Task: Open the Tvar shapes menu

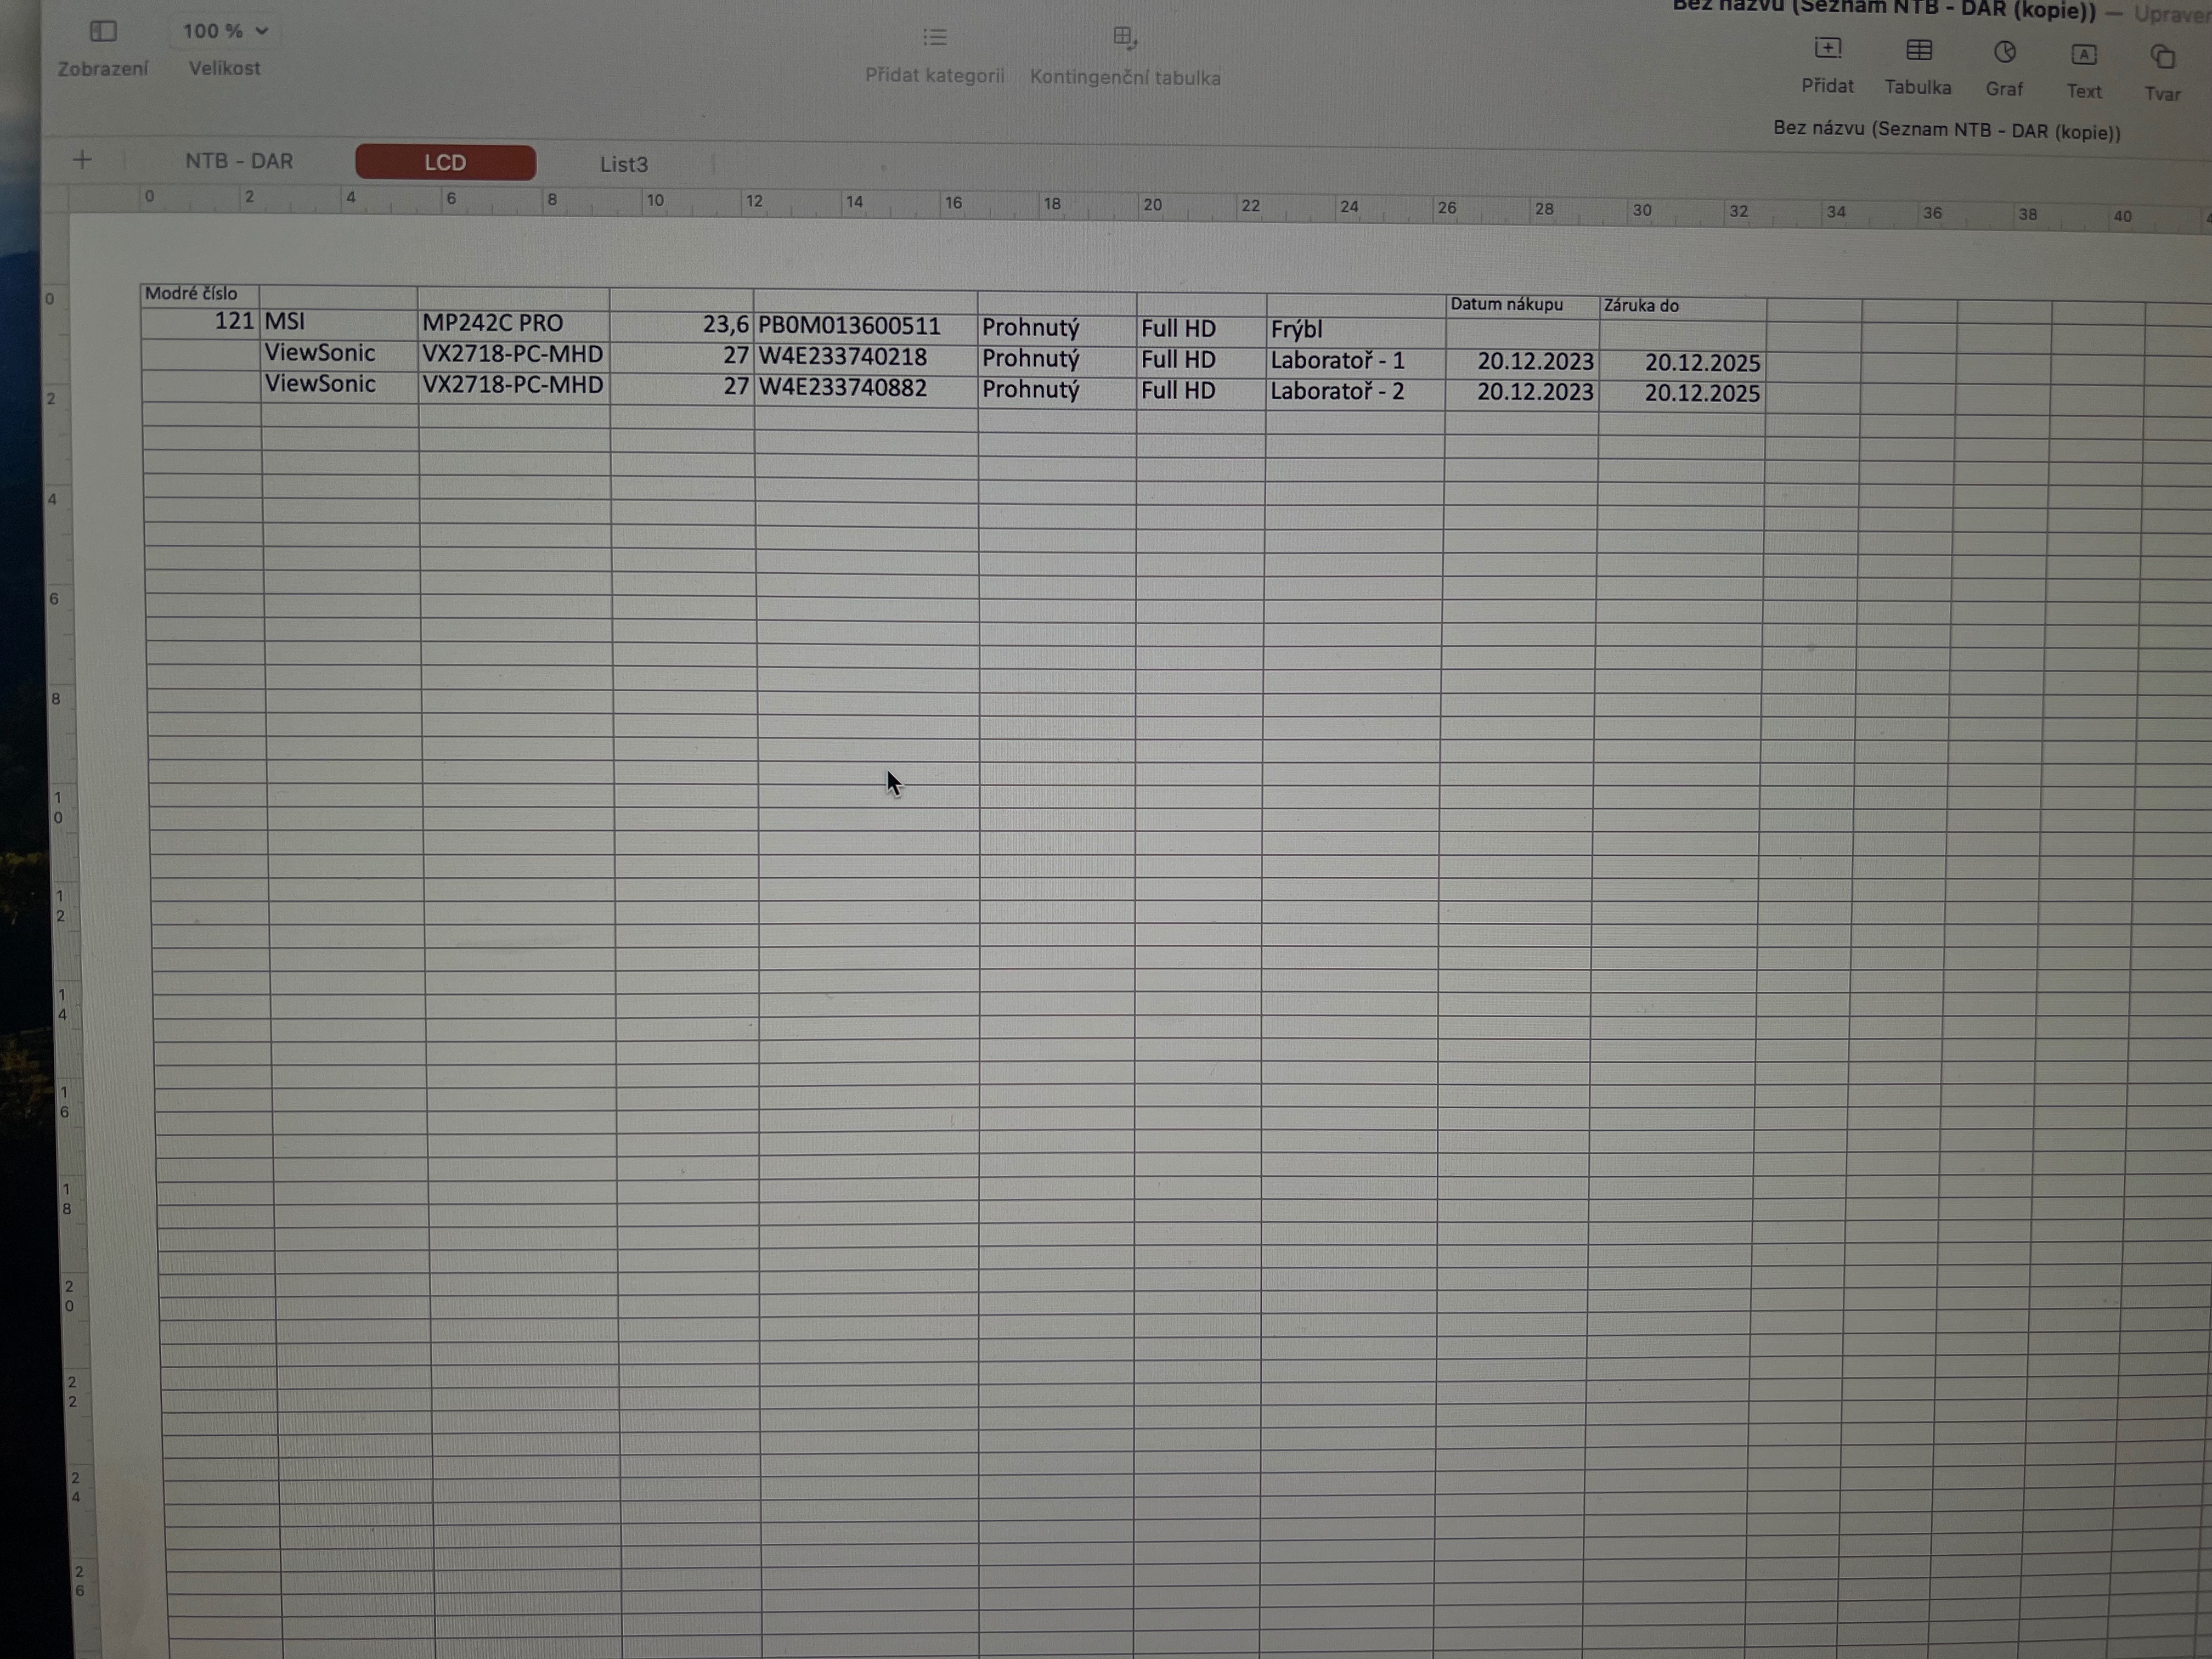Action: tap(2162, 58)
